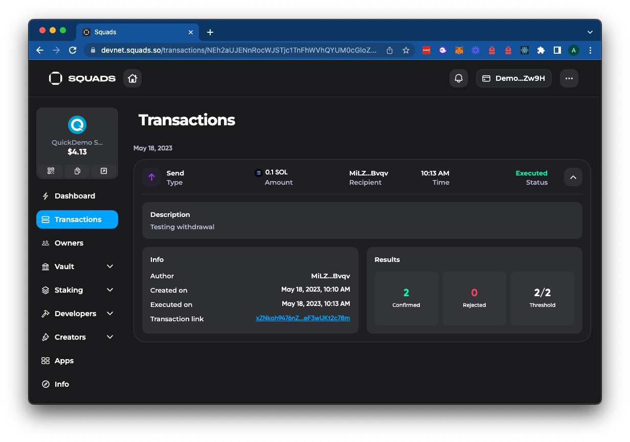Screen dimensions: 630x442
Task: Click the browser back arrow
Action: pos(40,50)
